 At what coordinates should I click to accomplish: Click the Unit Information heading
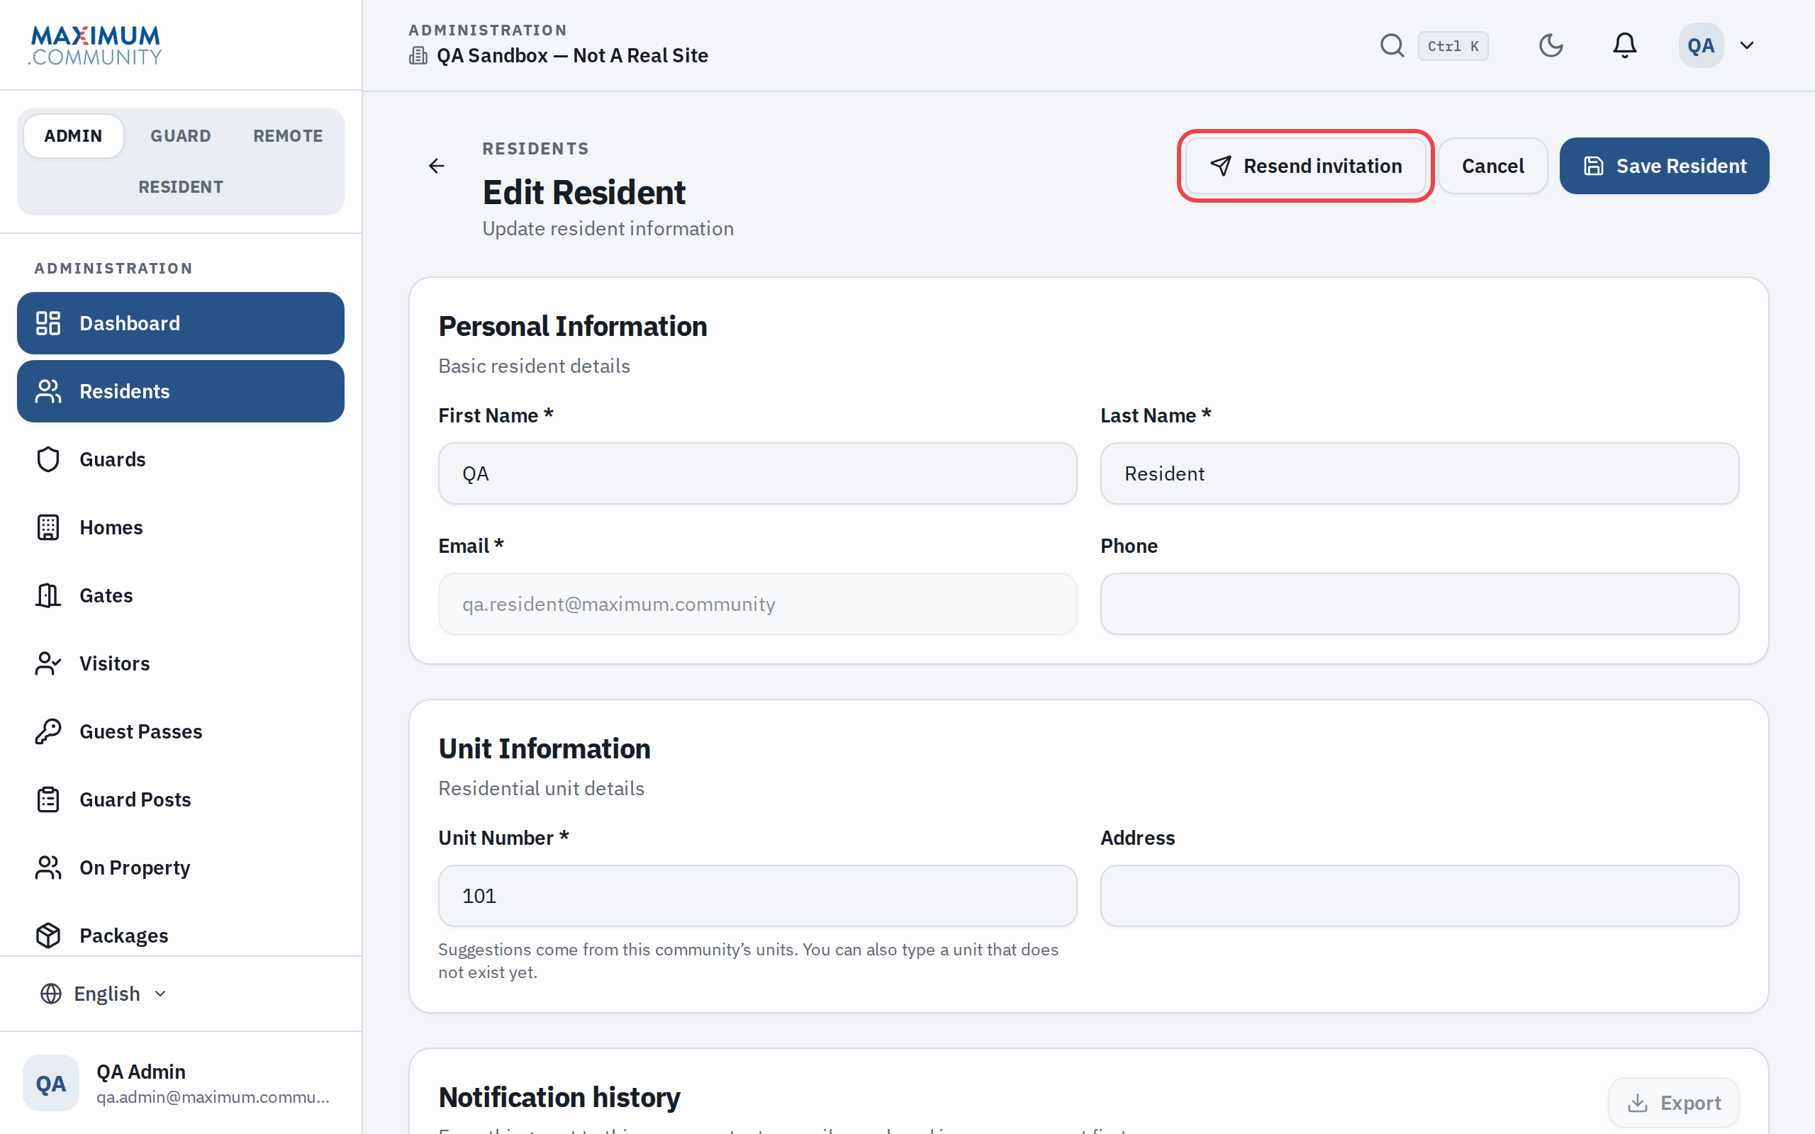coord(544,748)
